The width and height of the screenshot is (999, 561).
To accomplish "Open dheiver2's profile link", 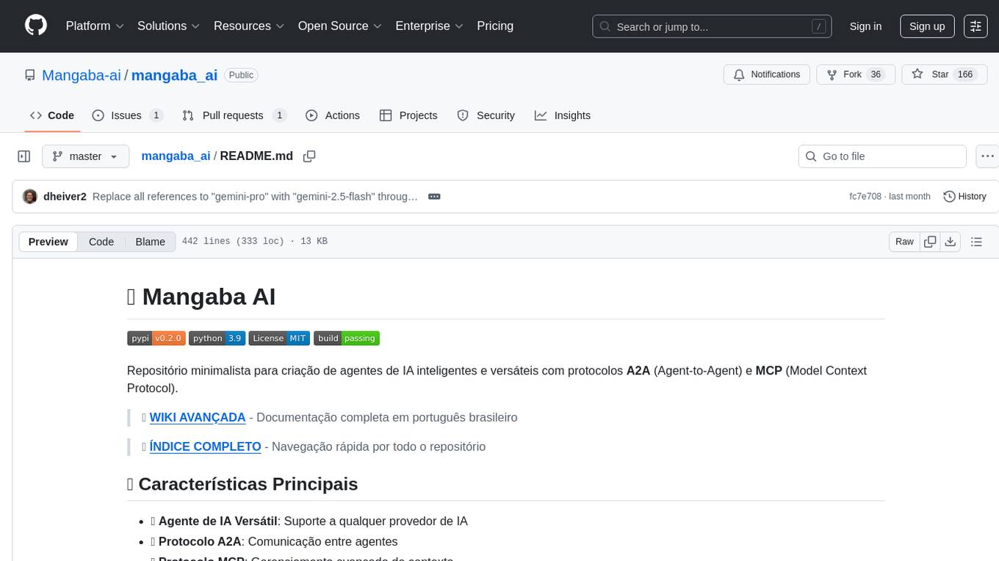I will [x=65, y=197].
